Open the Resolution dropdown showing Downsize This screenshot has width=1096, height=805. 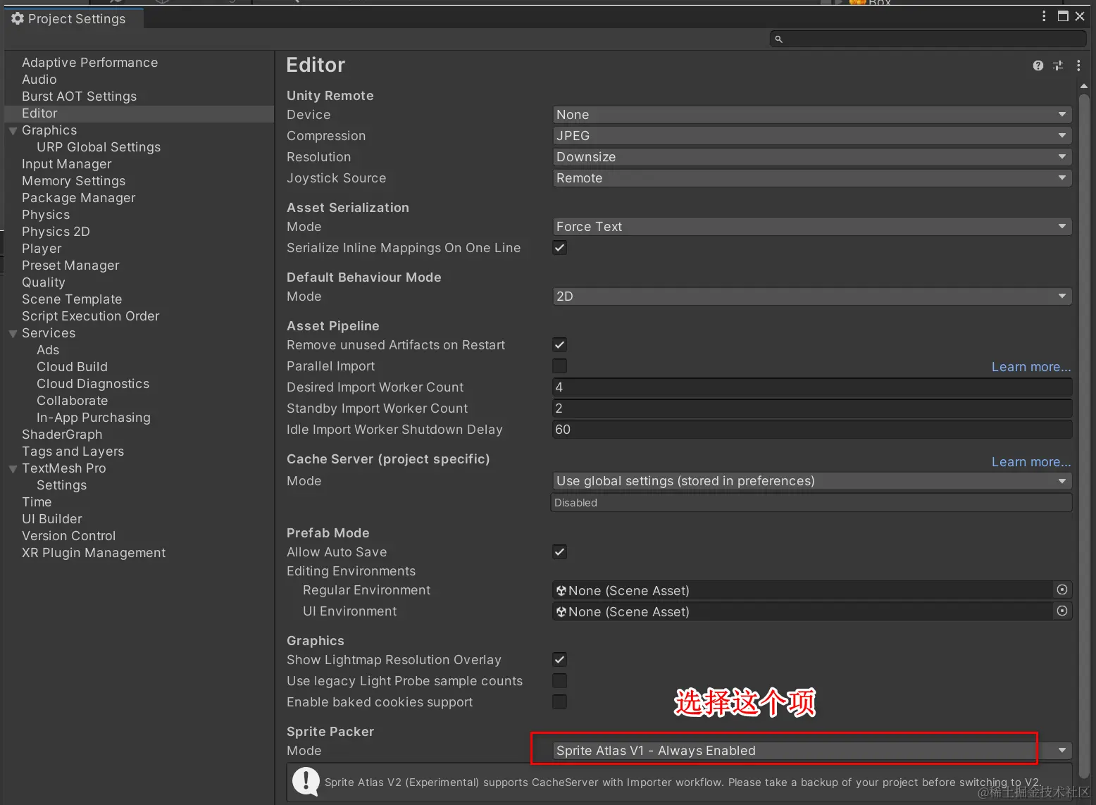(812, 157)
